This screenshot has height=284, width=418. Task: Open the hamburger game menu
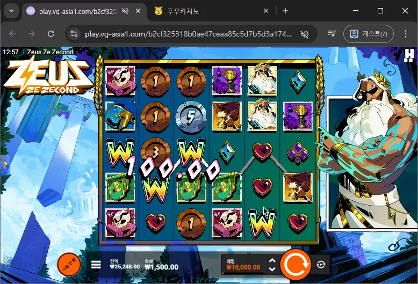[96, 265]
